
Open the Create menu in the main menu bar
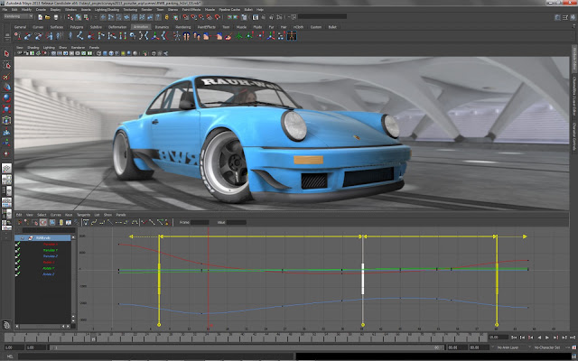tap(41, 9)
